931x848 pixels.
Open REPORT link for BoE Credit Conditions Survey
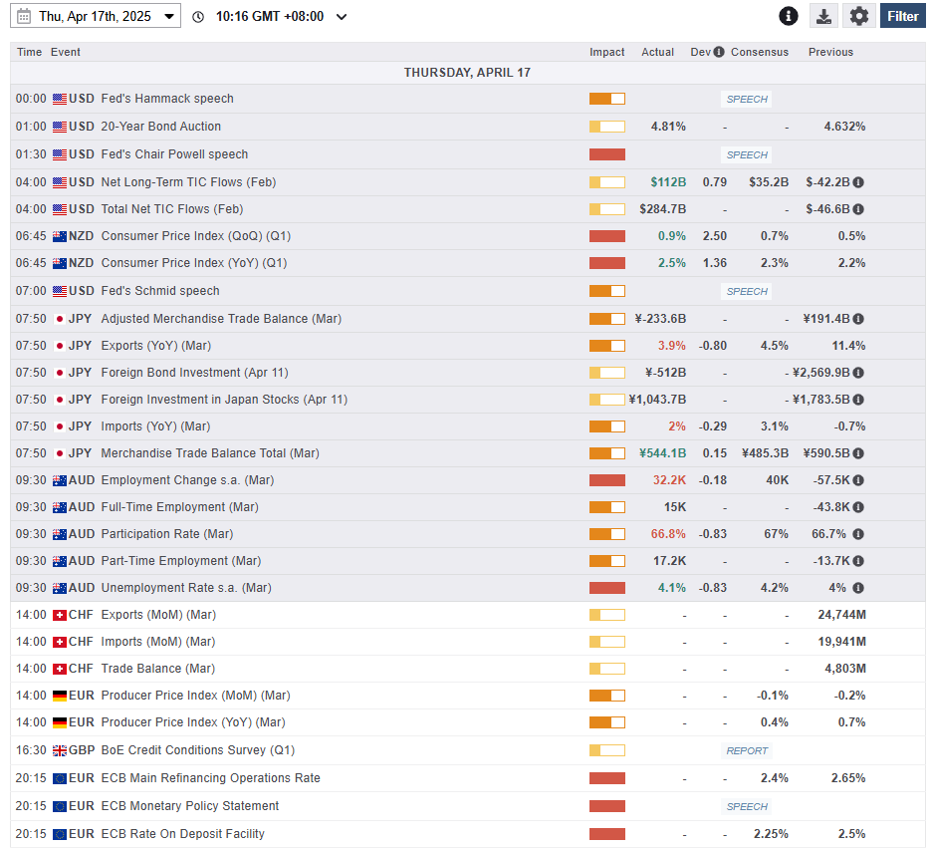(747, 750)
